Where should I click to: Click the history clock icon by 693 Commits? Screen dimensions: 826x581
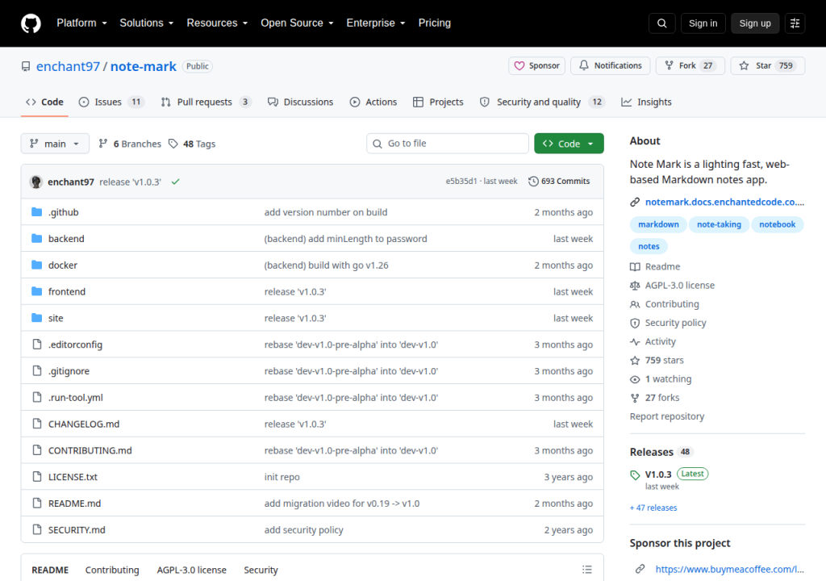pyautogui.click(x=533, y=181)
